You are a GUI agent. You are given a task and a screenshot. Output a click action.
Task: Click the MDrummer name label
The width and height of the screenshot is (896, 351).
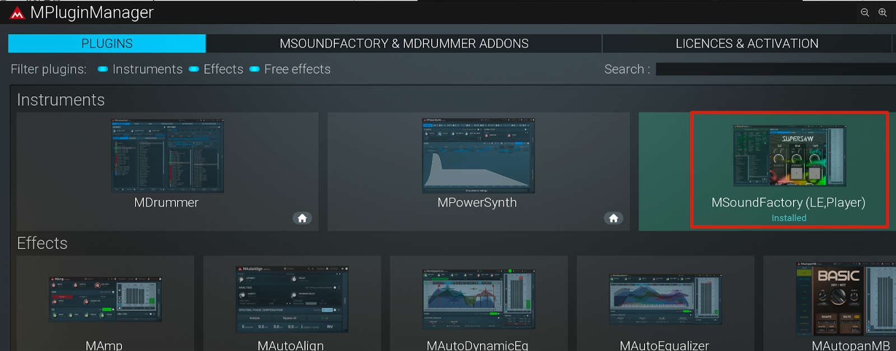click(x=166, y=203)
